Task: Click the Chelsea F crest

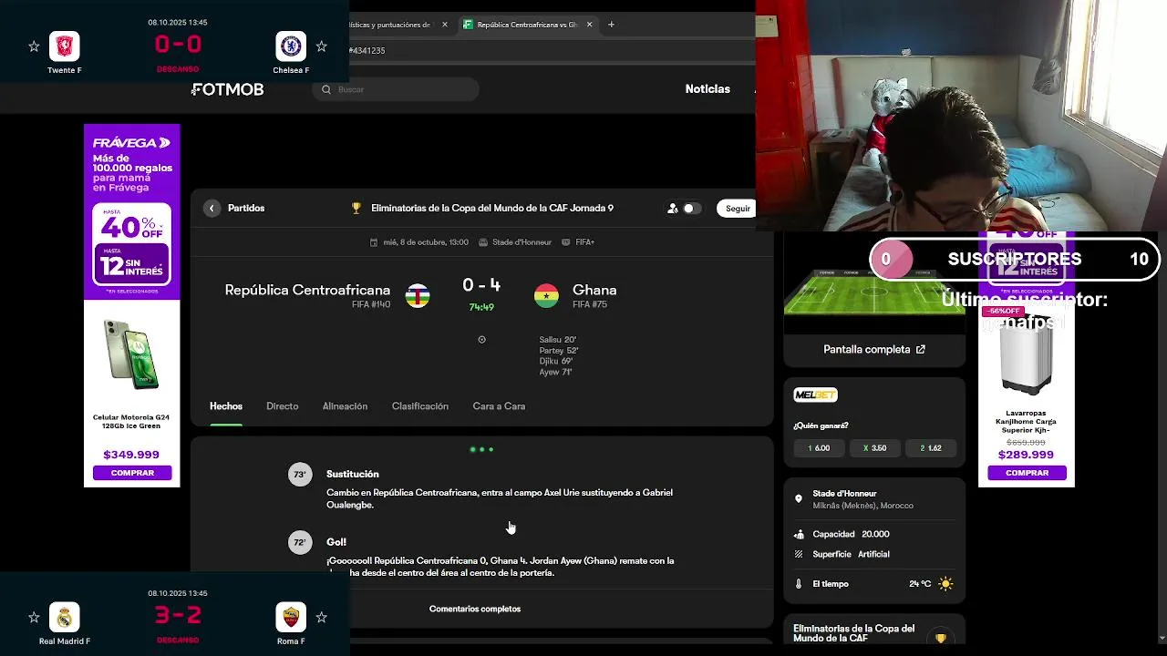Action: click(291, 46)
